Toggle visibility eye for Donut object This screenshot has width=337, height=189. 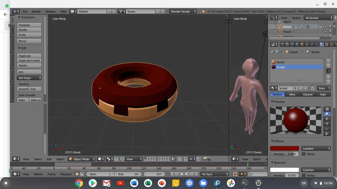(x=320, y=27)
